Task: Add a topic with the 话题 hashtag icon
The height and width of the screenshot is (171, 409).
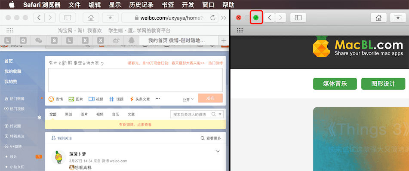Action: 116,99
